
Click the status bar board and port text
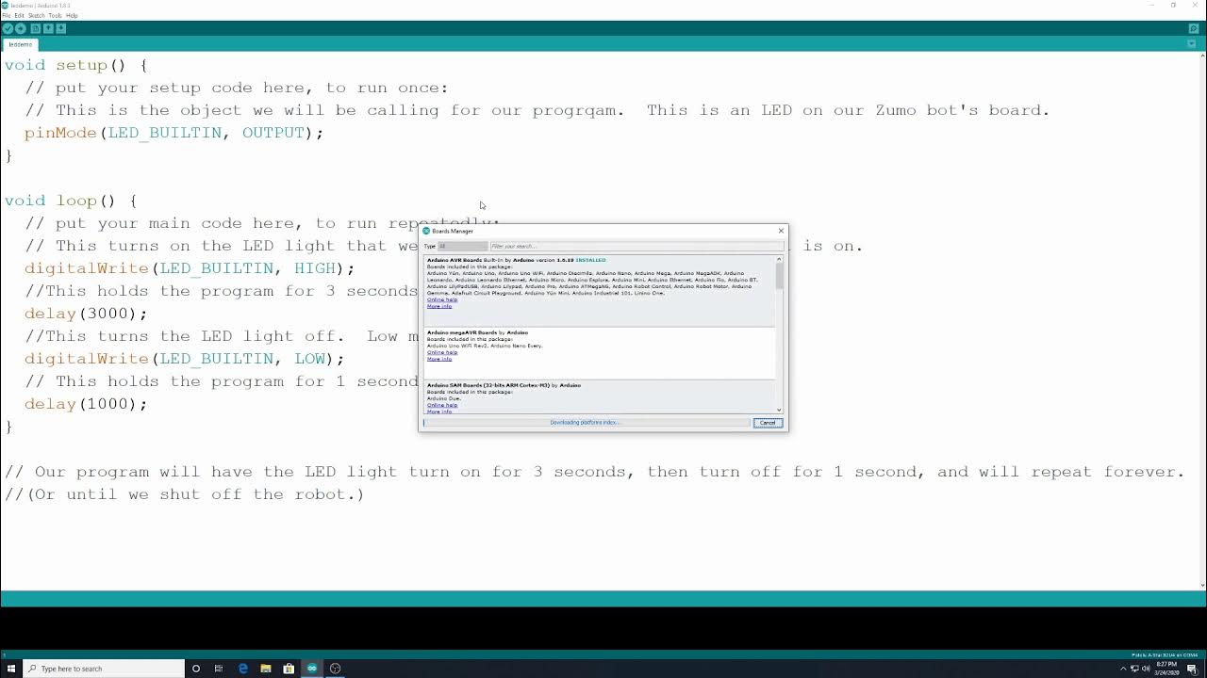1166,655
